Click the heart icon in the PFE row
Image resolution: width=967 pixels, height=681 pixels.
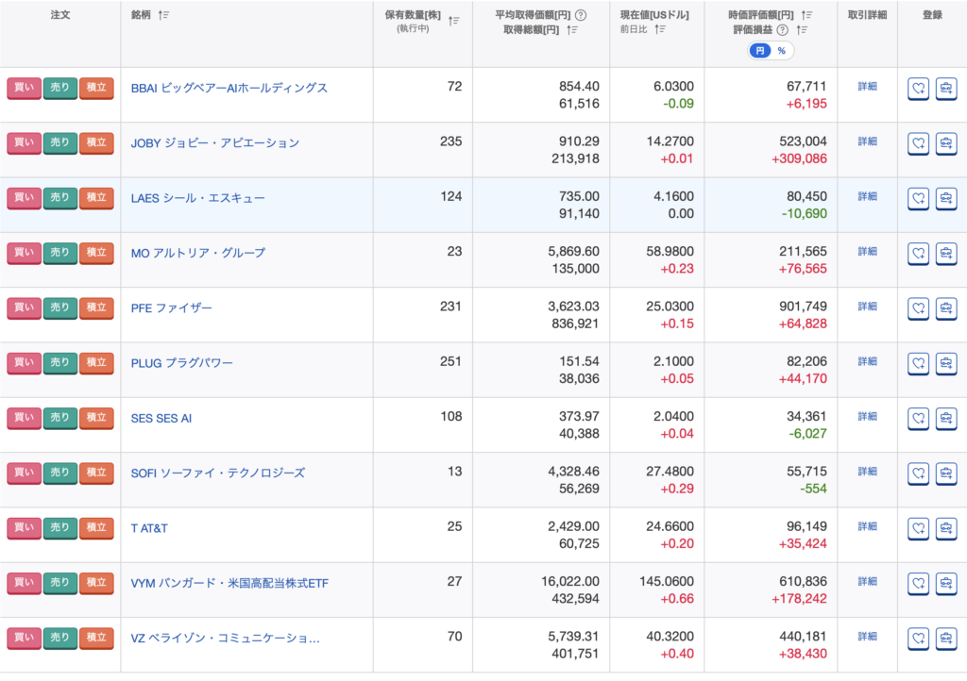(918, 307)
